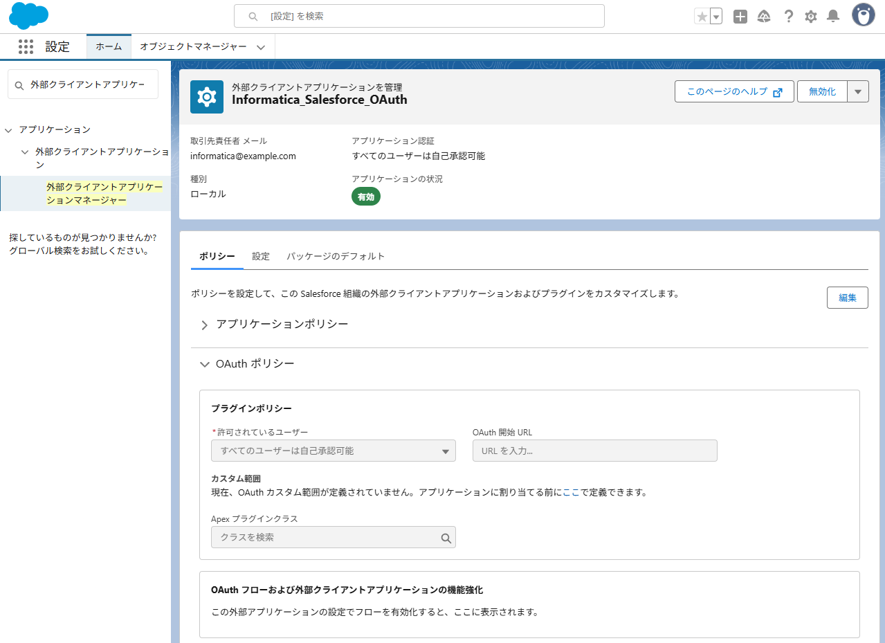Open the App Launcher grid icon
Image resolution: width=885 pixels, height=643 pixels.
pos(26,46)
